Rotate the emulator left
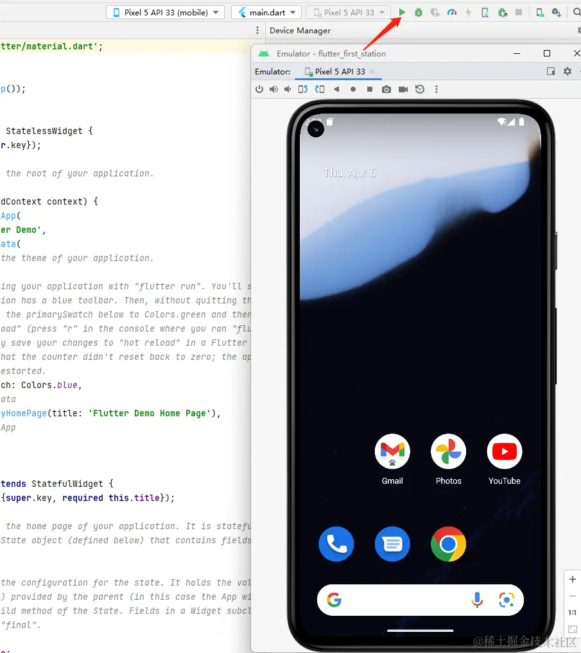 click(x=303, y=89)
